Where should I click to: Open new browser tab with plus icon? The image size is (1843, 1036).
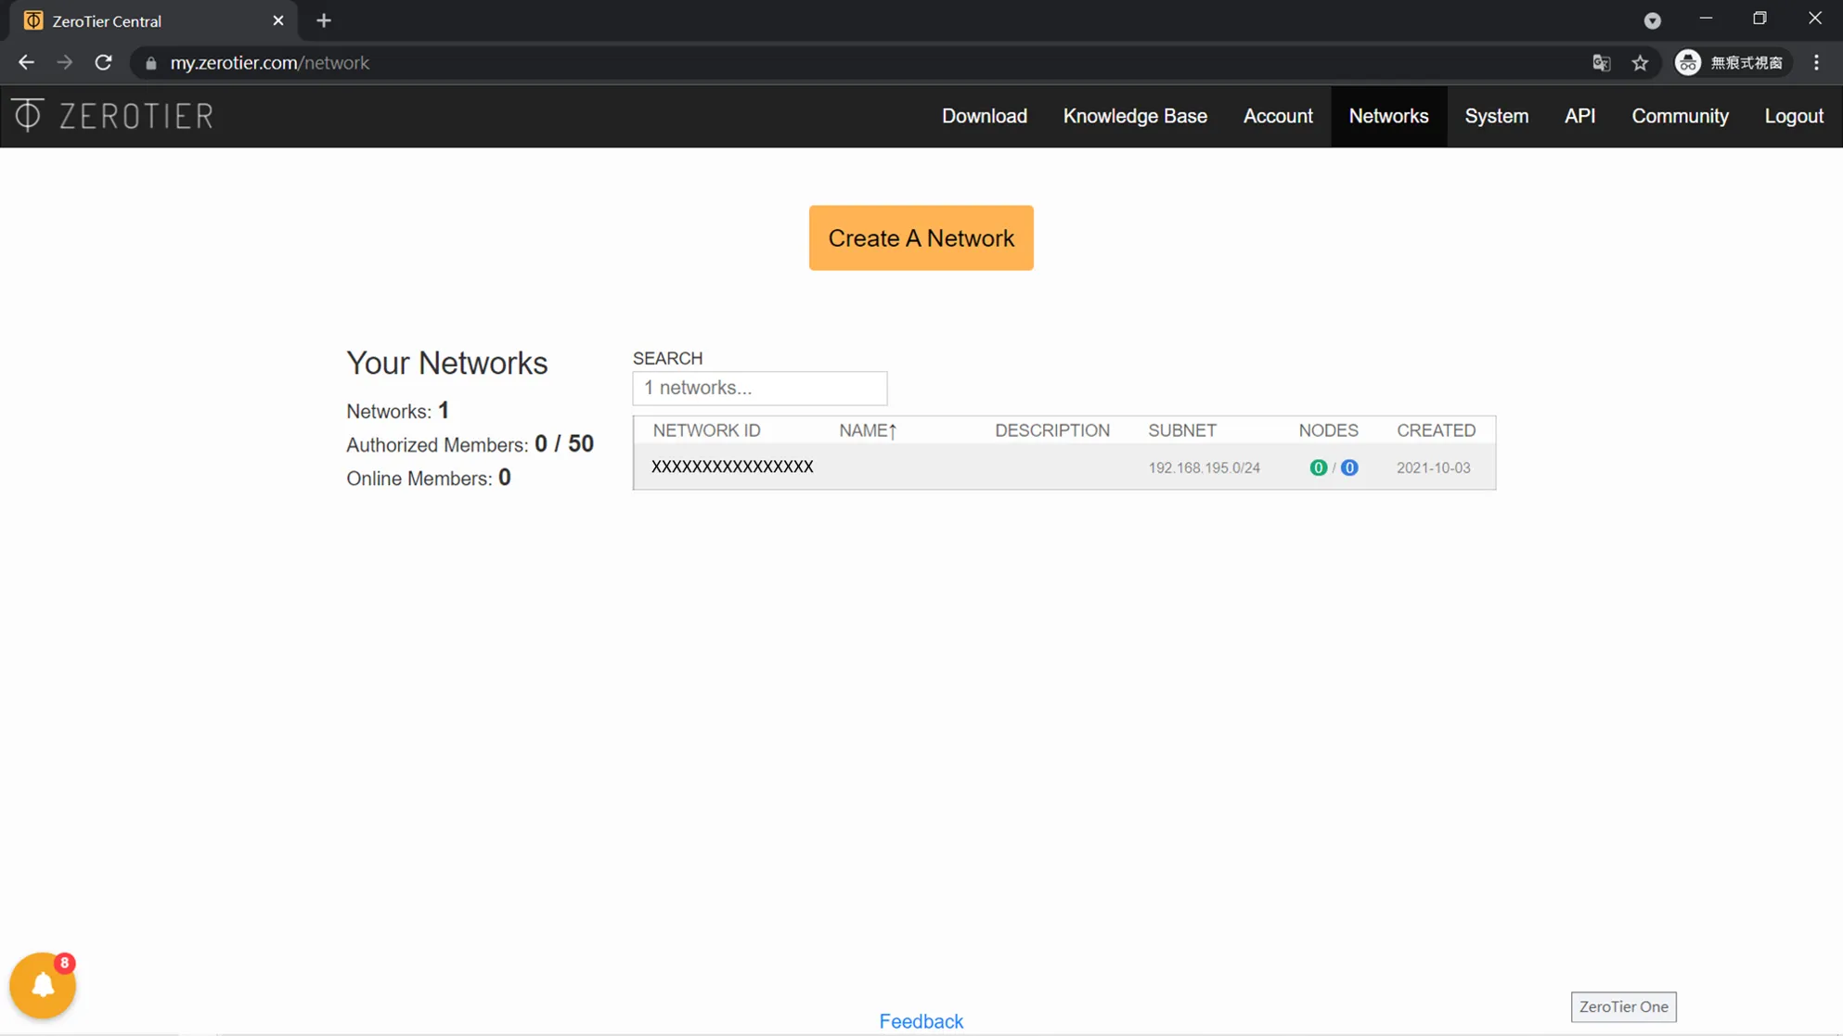click(x=323, y=20)
